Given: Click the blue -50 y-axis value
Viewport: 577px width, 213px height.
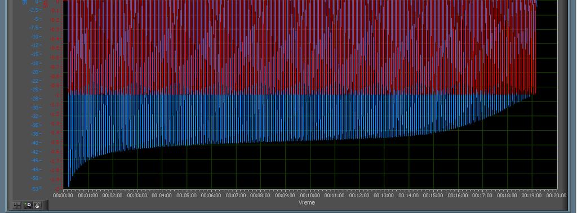Looking at the screenshot, I should pos(36,179).
